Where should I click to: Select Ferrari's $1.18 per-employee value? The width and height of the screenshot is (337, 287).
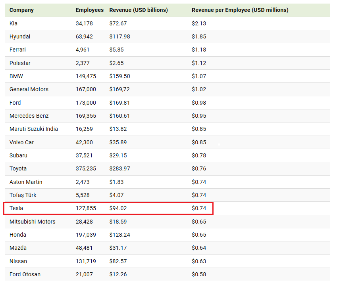click(199, 50)
